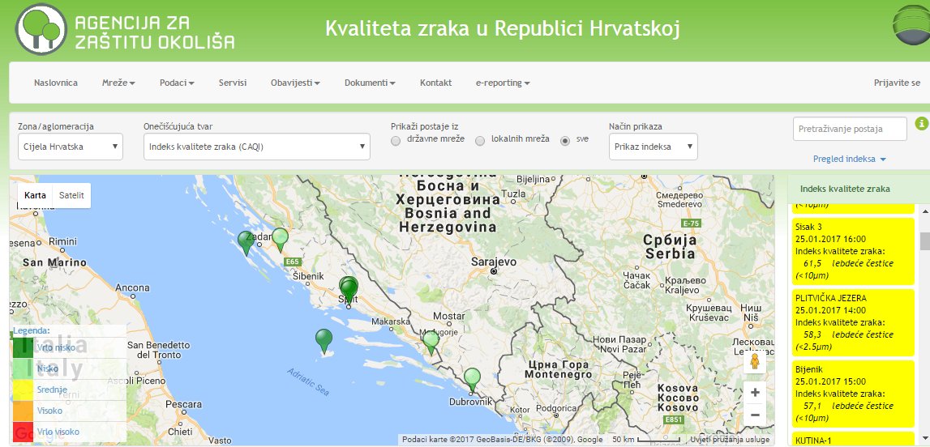Viewport: 930px width, 447px height.
Task: Click the dark green Vrlo nisko swatch
Action: [x=24, y=347]
